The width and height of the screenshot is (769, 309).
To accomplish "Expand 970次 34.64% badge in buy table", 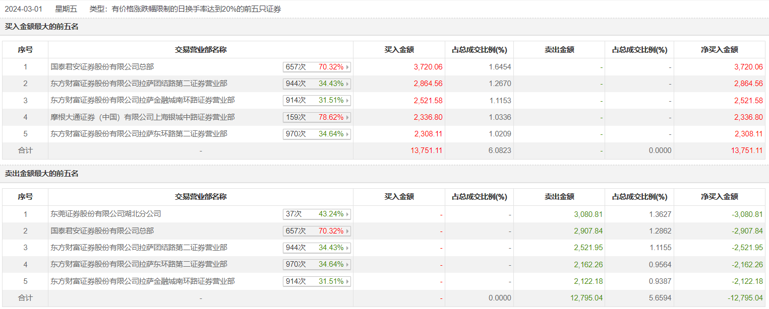I will (x=347, y=134).
